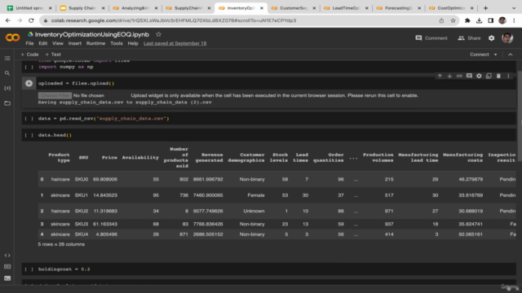Click the '5 rows × 26 columns' text
The width and height of the screenshot is (522, 293).
61,244
